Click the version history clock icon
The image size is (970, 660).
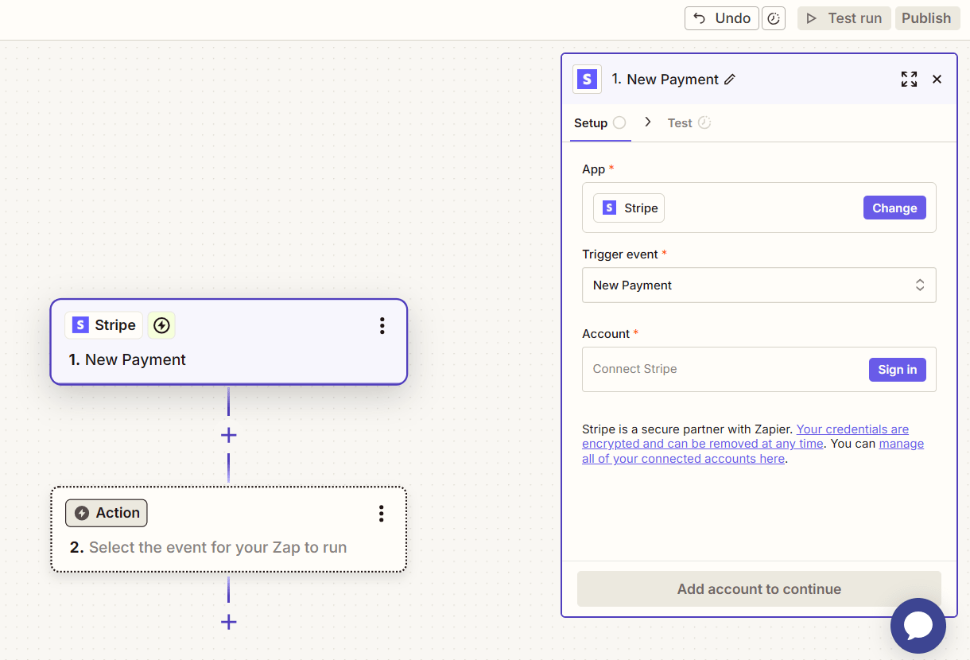[774, 18]
